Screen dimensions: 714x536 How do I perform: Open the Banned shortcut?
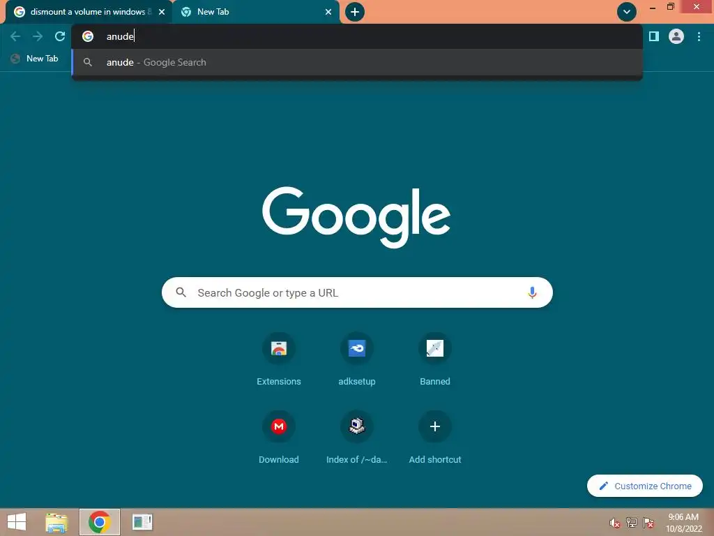tap(435, 360)
